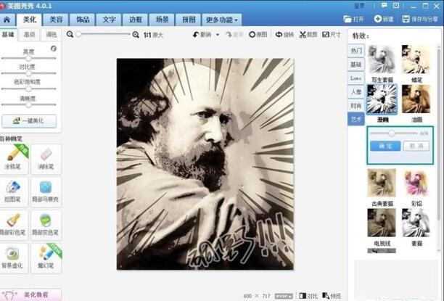The image size is (444, 301).
Task: Select 艺术 effects category
Action: coord(356,119)
